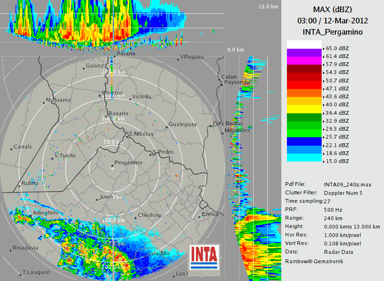Click the 18.6 dBZ legend label

(337, 153)
